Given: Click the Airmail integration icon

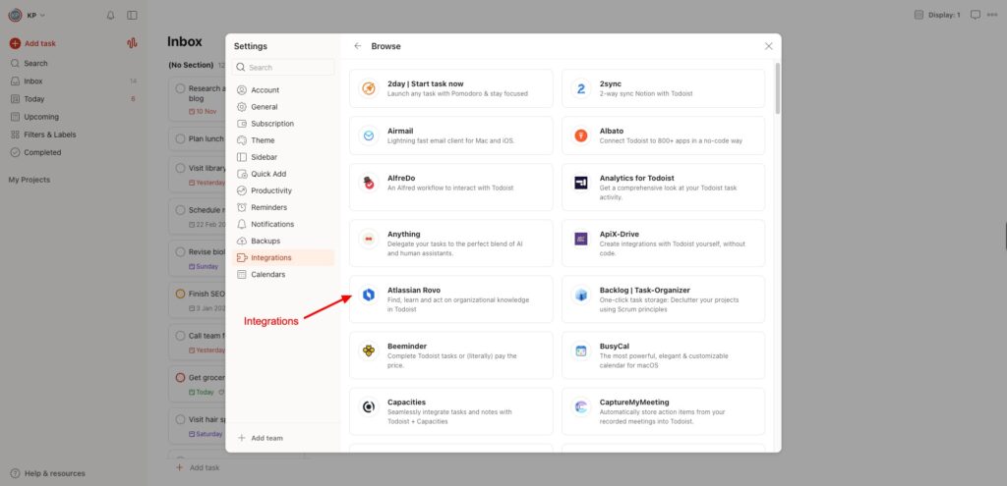Looking at the screenshot, I should pyautogui.click(x=369, y=135).
